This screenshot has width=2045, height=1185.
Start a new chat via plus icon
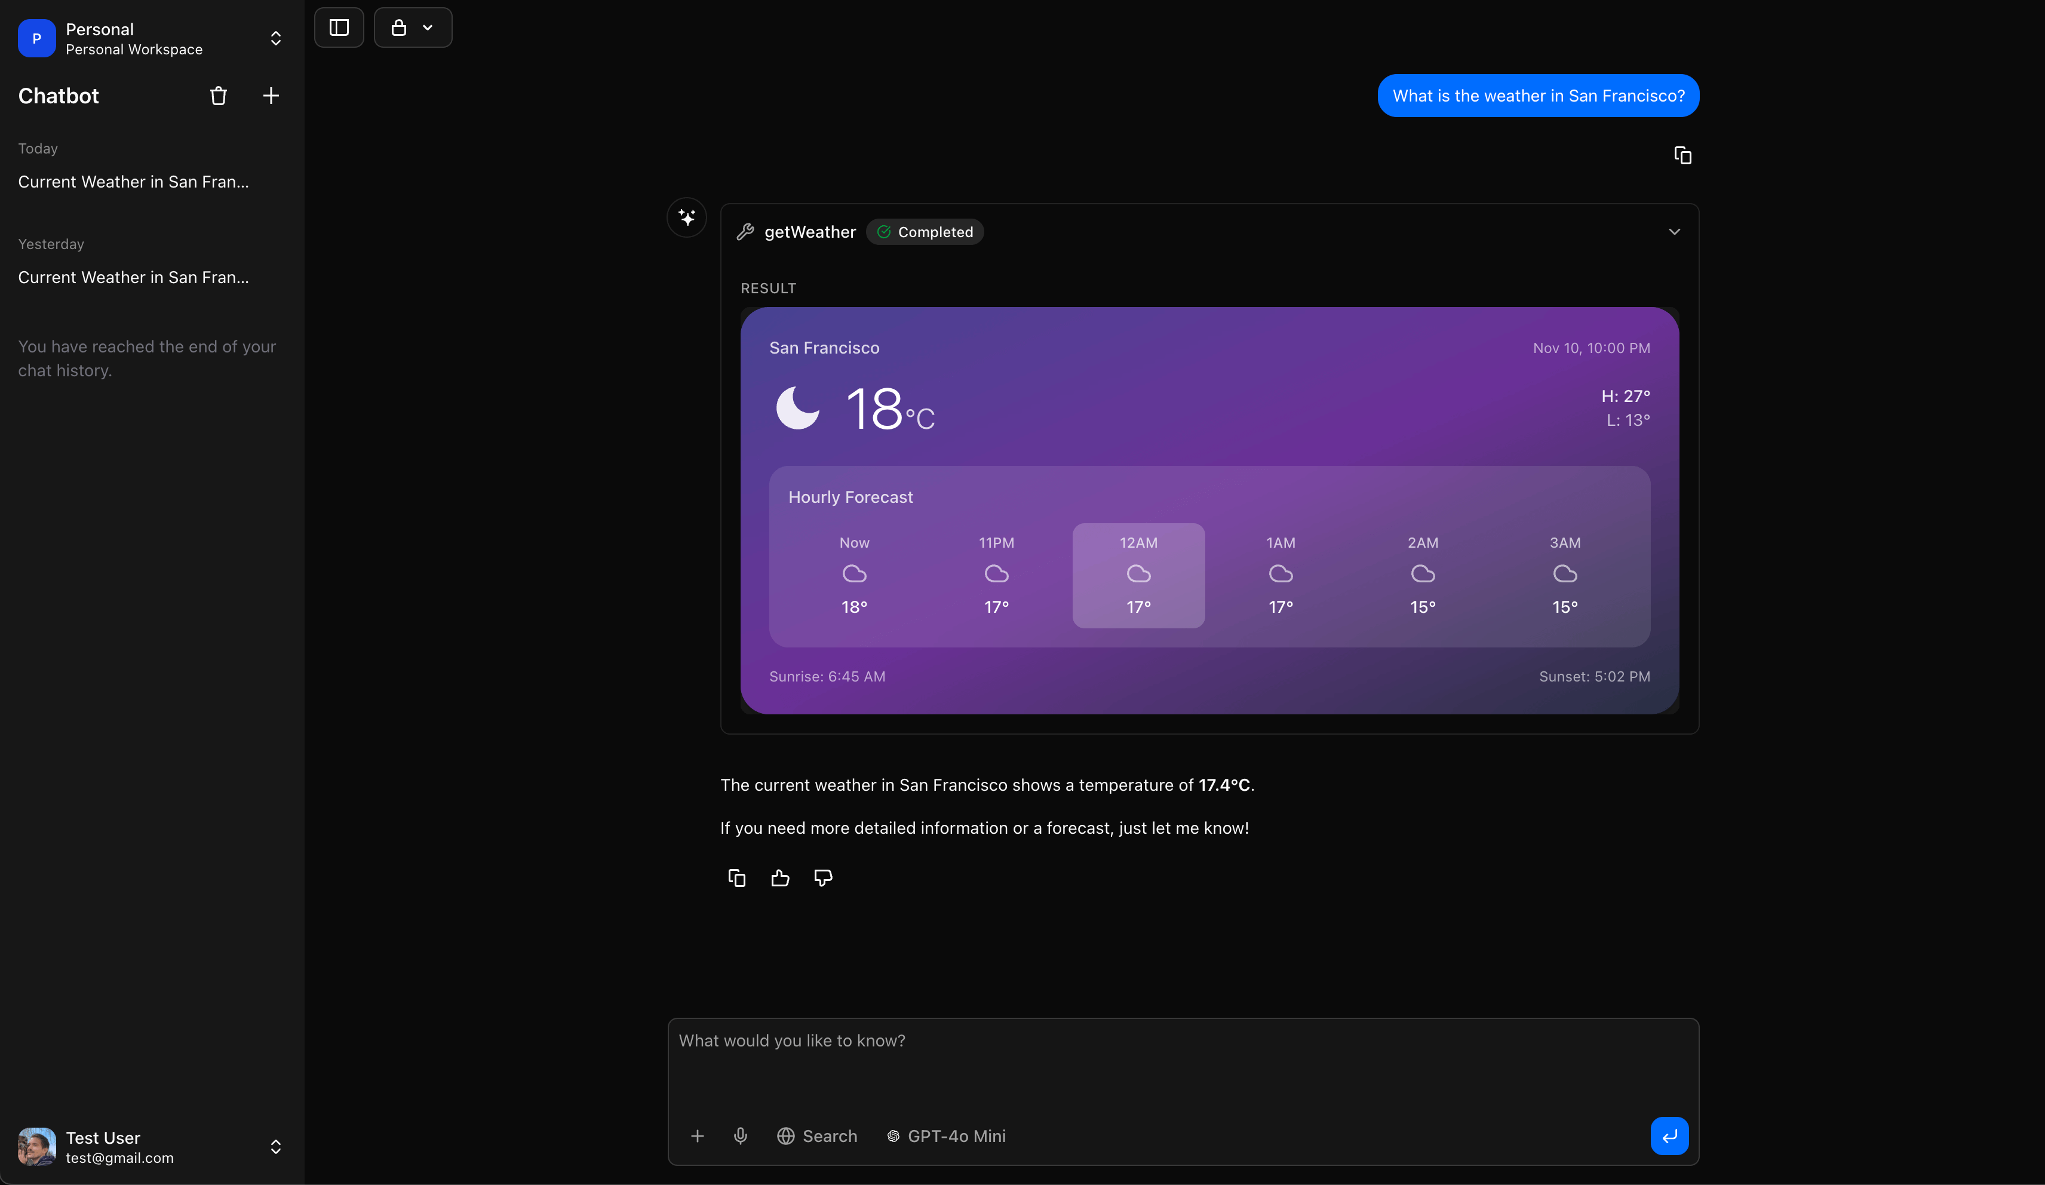tap(271, 96)
